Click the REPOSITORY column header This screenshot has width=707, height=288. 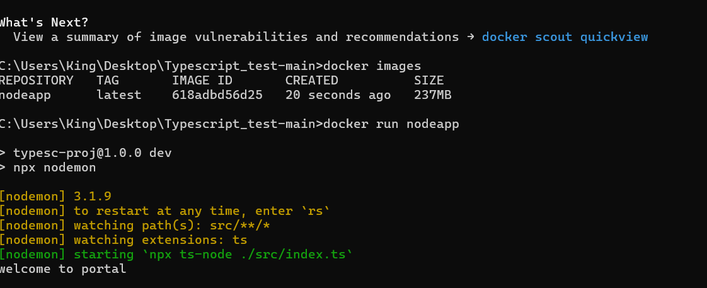tap(36, 81)
